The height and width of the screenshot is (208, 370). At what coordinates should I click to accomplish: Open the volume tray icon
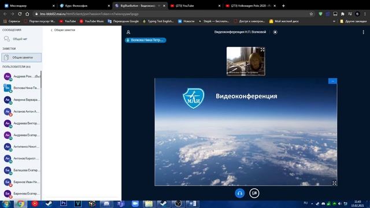point(340,203)
